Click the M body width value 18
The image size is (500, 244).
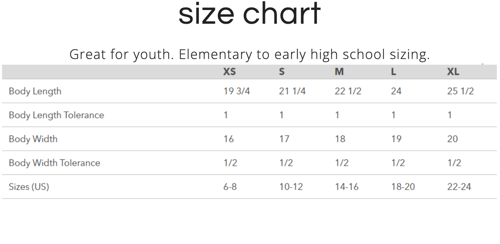340,139
